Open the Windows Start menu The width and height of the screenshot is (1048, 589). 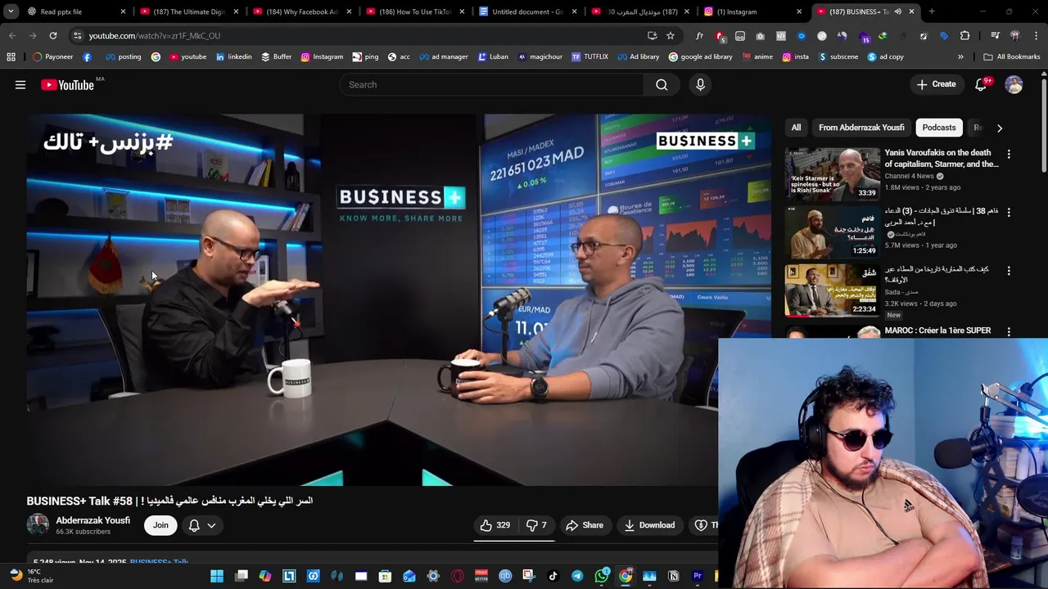click(217, 576)
